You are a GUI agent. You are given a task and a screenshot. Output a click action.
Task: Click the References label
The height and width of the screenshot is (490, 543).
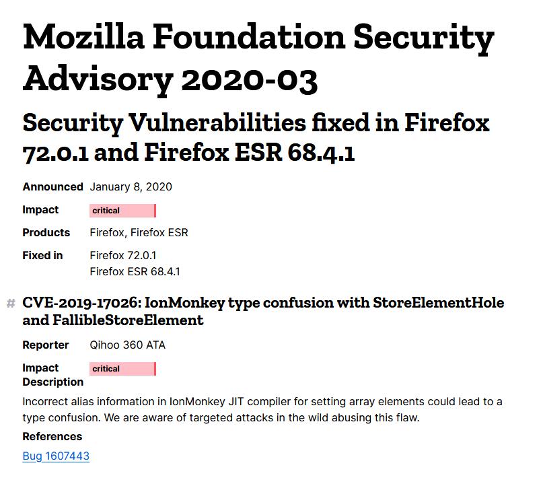coord(52,437)
